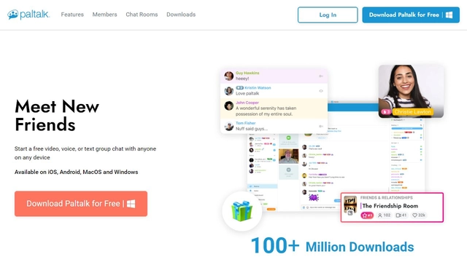Click John Cooper's avatar in chat
This screenshot has height=262, width=467.
[x=228, y=106]
